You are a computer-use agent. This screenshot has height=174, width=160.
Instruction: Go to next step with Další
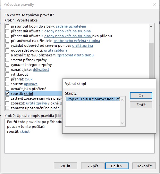coord(117,166)
